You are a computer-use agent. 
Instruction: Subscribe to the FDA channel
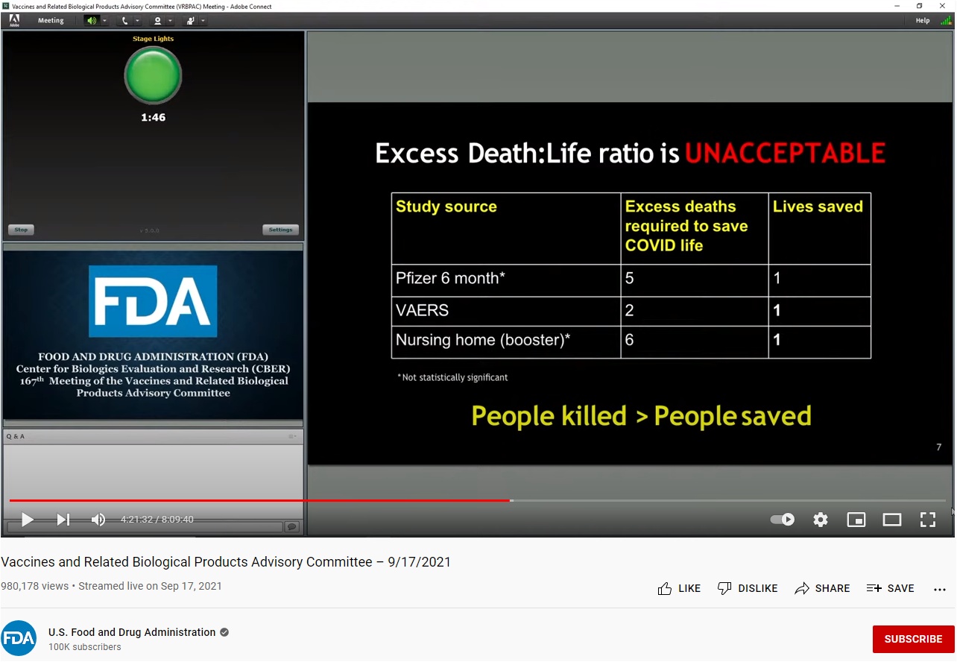[x=913, y=639]
